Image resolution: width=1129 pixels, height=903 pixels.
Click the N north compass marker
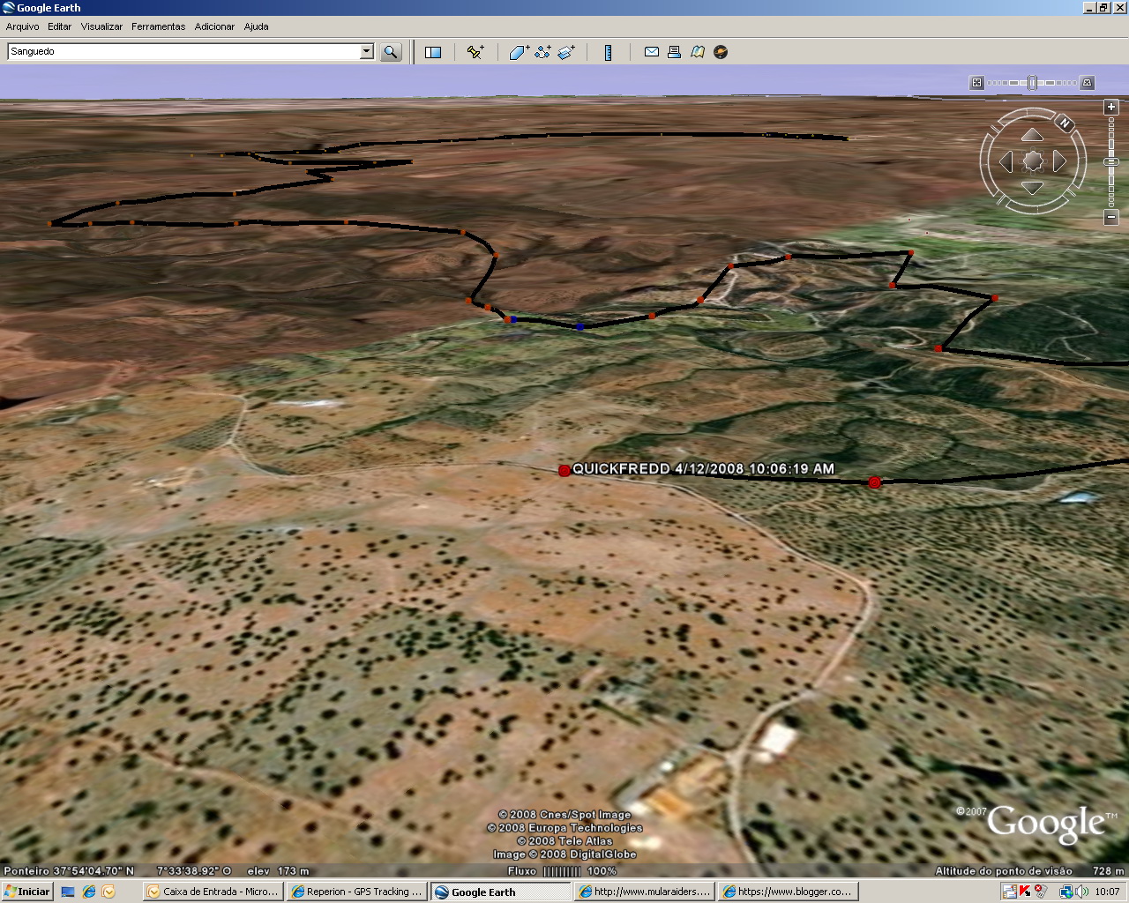(1065, 123)
